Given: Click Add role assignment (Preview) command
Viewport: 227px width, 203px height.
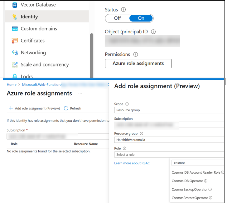Looking at the screenshot, I should point(34,108).
